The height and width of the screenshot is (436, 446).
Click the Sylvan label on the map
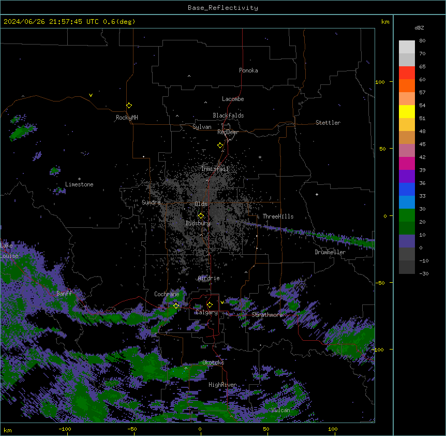(x=202, y=127)
